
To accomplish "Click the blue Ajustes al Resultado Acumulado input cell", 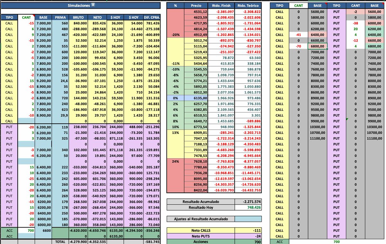I will pos(248,219).
